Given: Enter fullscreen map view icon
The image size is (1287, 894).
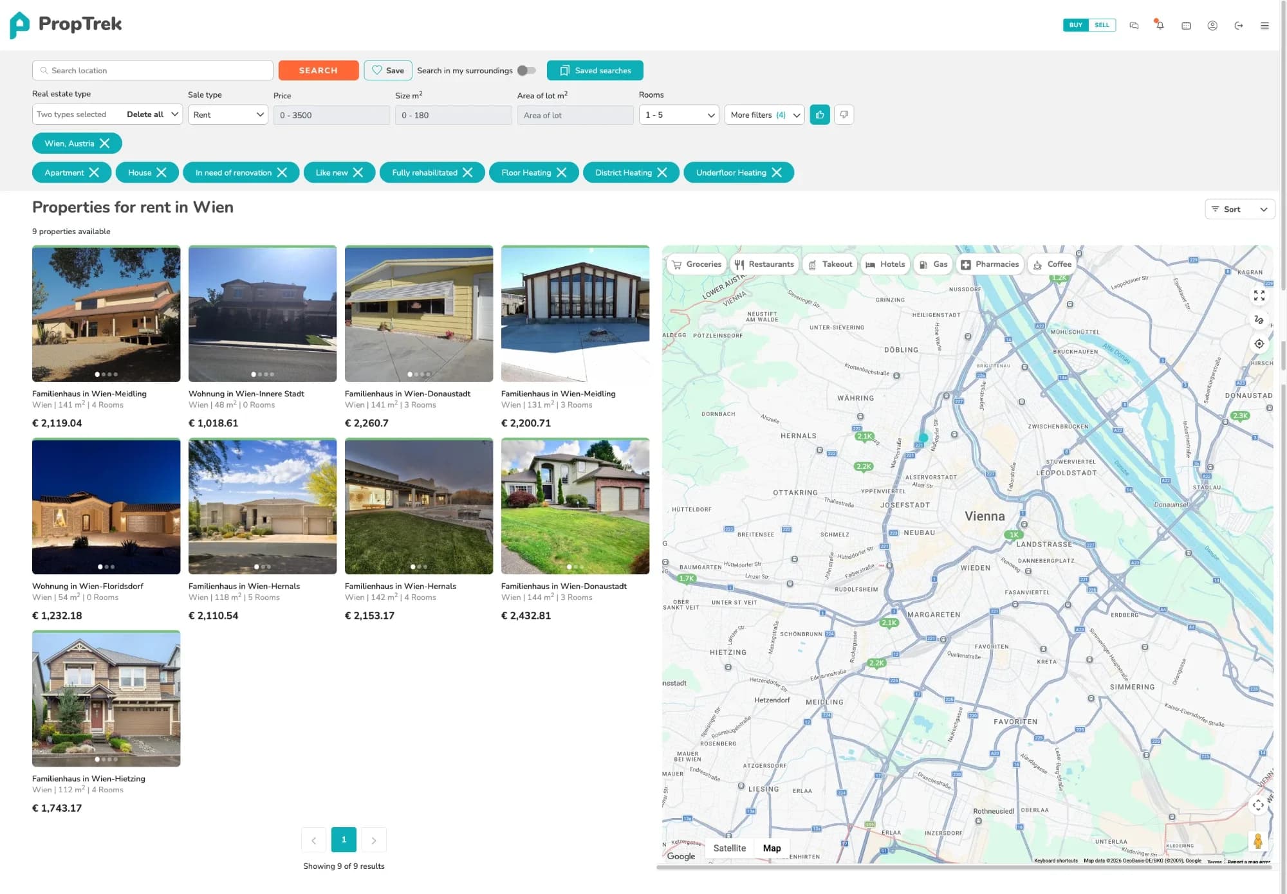Looking at the screenshot, I should click(x=1259, y=295).
